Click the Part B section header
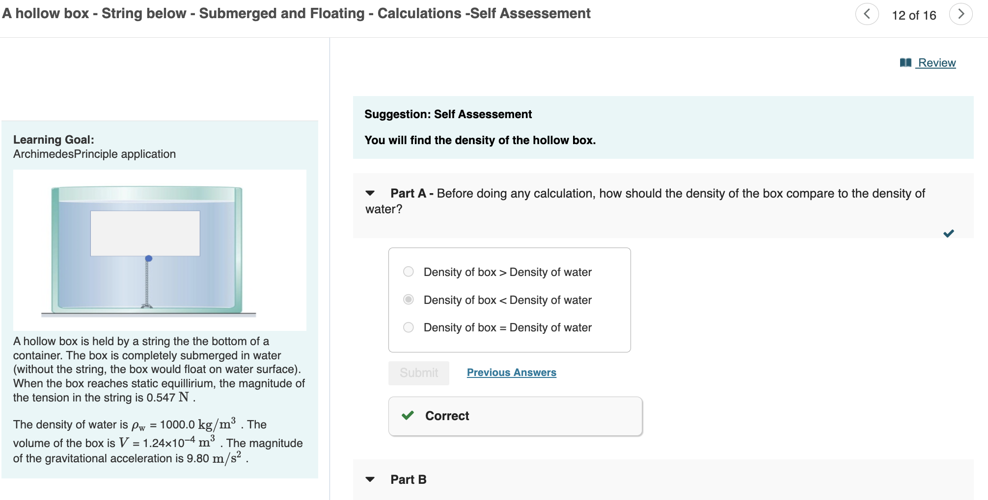This screenshot has height=500, width=988. click(407, 479)
